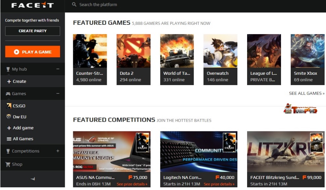The height and width of the screenshot is (190, 326).
Task: Click the Games gamepad icon
Action: tap(8, 94)
